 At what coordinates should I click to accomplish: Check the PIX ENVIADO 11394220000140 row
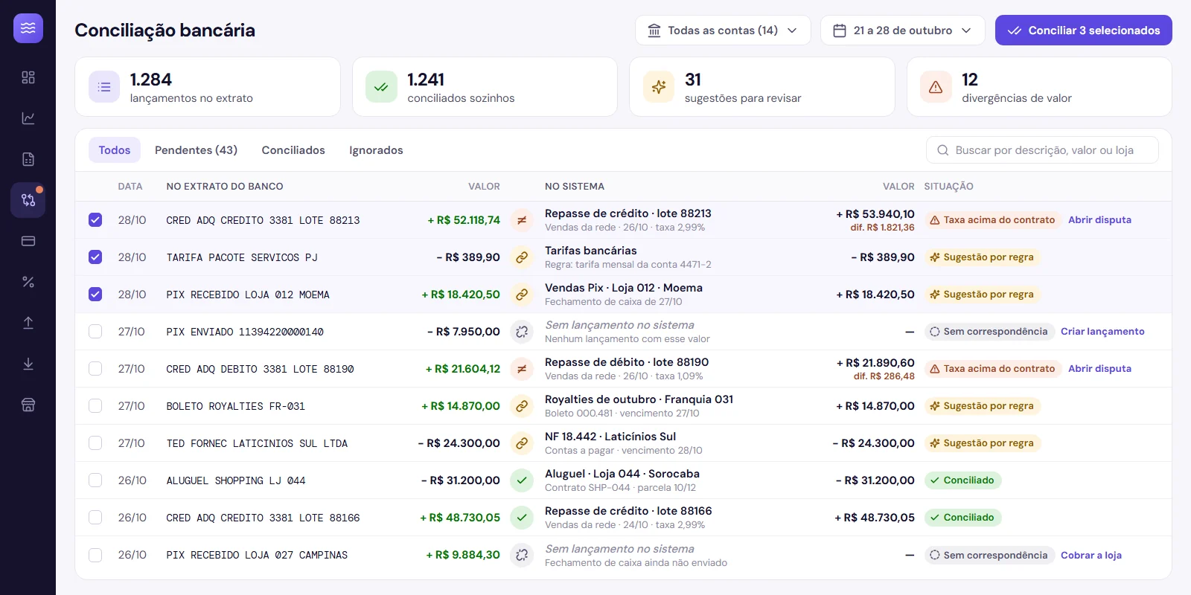point(95,332)
